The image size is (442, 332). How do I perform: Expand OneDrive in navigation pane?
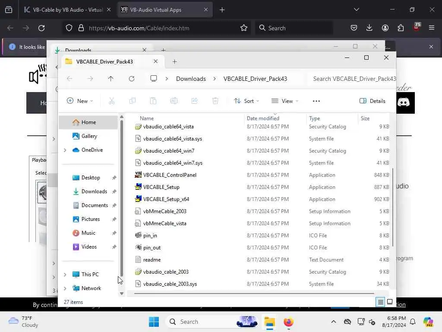click(65, 150)
